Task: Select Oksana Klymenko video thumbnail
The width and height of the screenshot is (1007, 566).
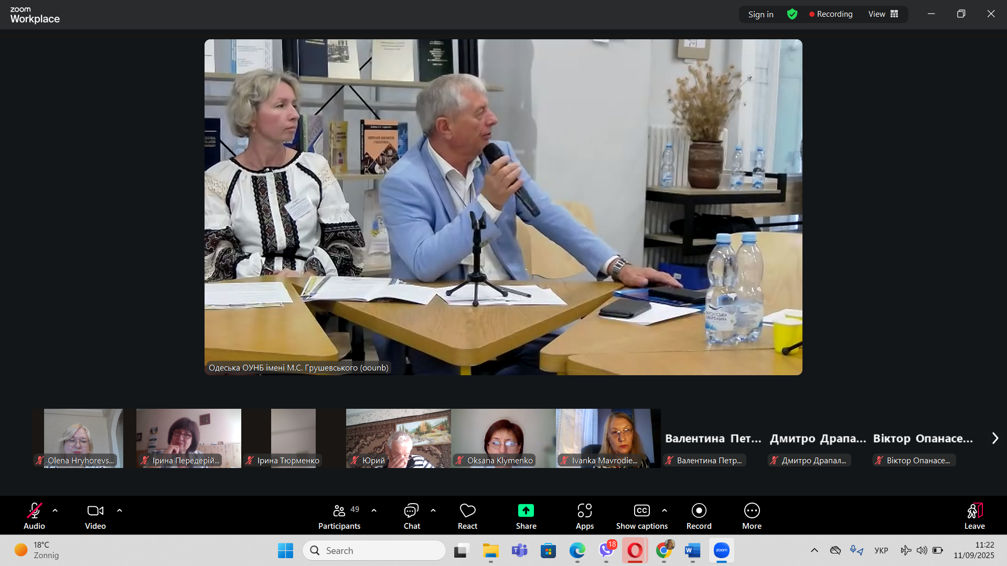Action: pos(503,438)
